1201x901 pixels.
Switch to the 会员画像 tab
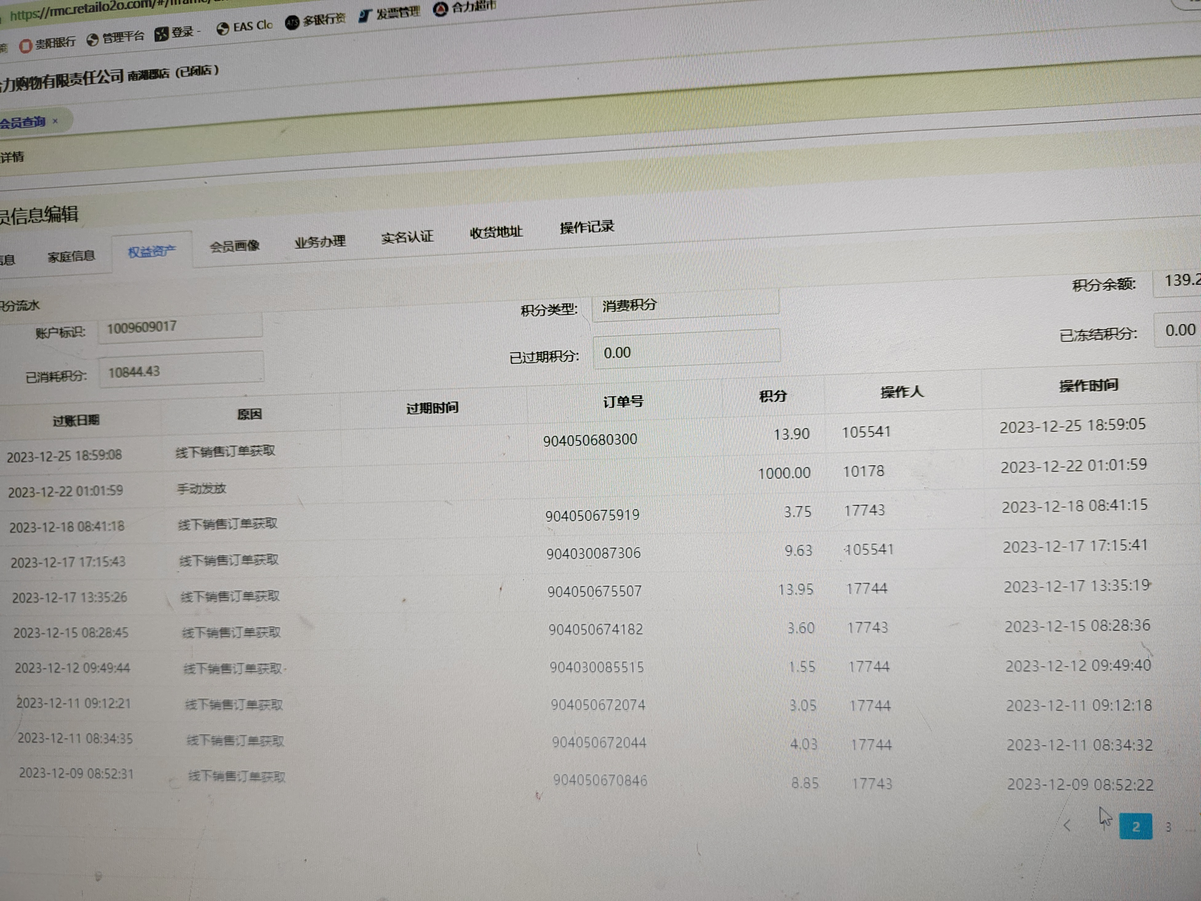[x=234, y=246]
